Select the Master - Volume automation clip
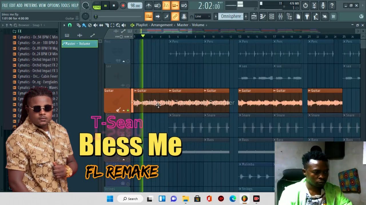 80,44
